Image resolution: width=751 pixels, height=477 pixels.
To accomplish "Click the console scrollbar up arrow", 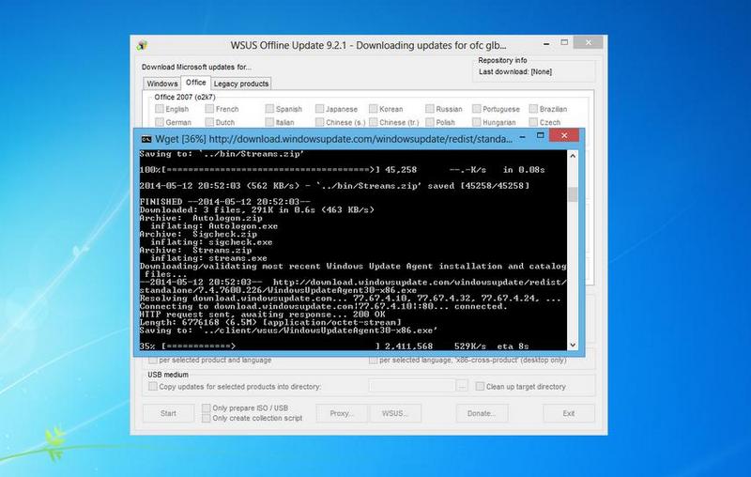I will pos(573,156).
